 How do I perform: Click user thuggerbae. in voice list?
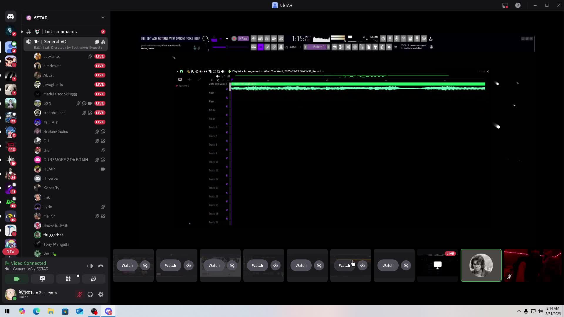[x=54, y=235]
